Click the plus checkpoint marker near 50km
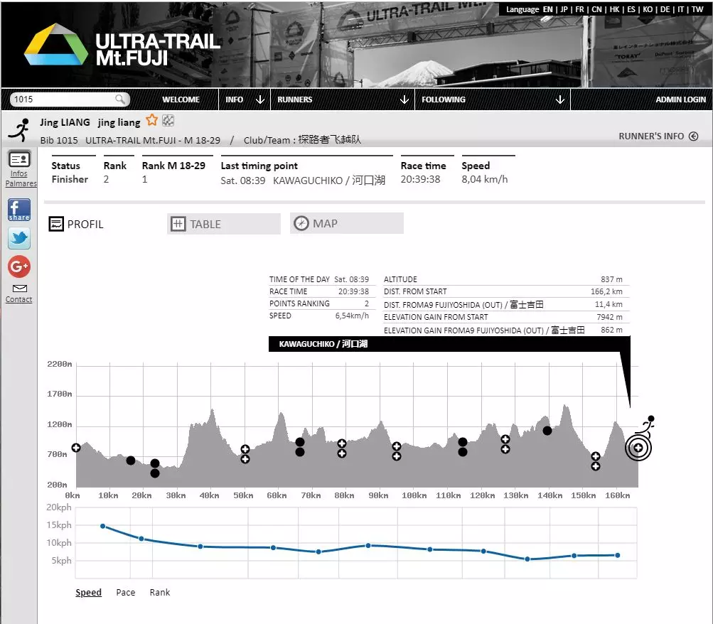Screen dimensions: 713x624 point(245,454)
